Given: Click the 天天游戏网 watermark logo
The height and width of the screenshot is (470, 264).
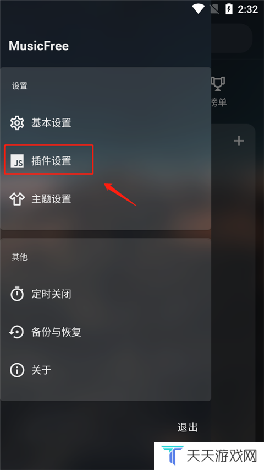Looking at the screenshot, I should [x=209, y=456].
